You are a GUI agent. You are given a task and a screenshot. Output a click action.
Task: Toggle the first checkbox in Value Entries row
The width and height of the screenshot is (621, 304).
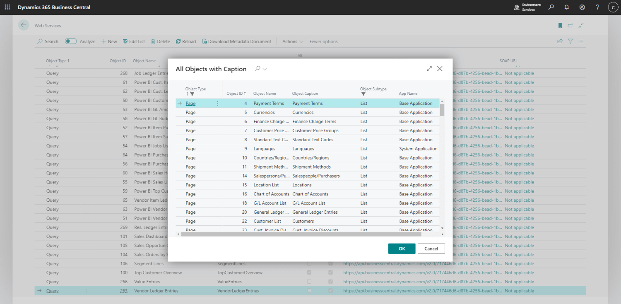309,282
